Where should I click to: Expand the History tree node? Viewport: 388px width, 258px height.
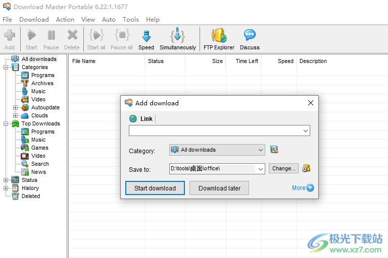click(6, 188)
